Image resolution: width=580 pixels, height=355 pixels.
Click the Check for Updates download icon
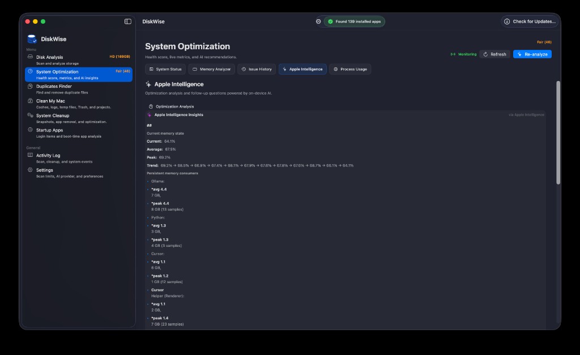point(507,22)
